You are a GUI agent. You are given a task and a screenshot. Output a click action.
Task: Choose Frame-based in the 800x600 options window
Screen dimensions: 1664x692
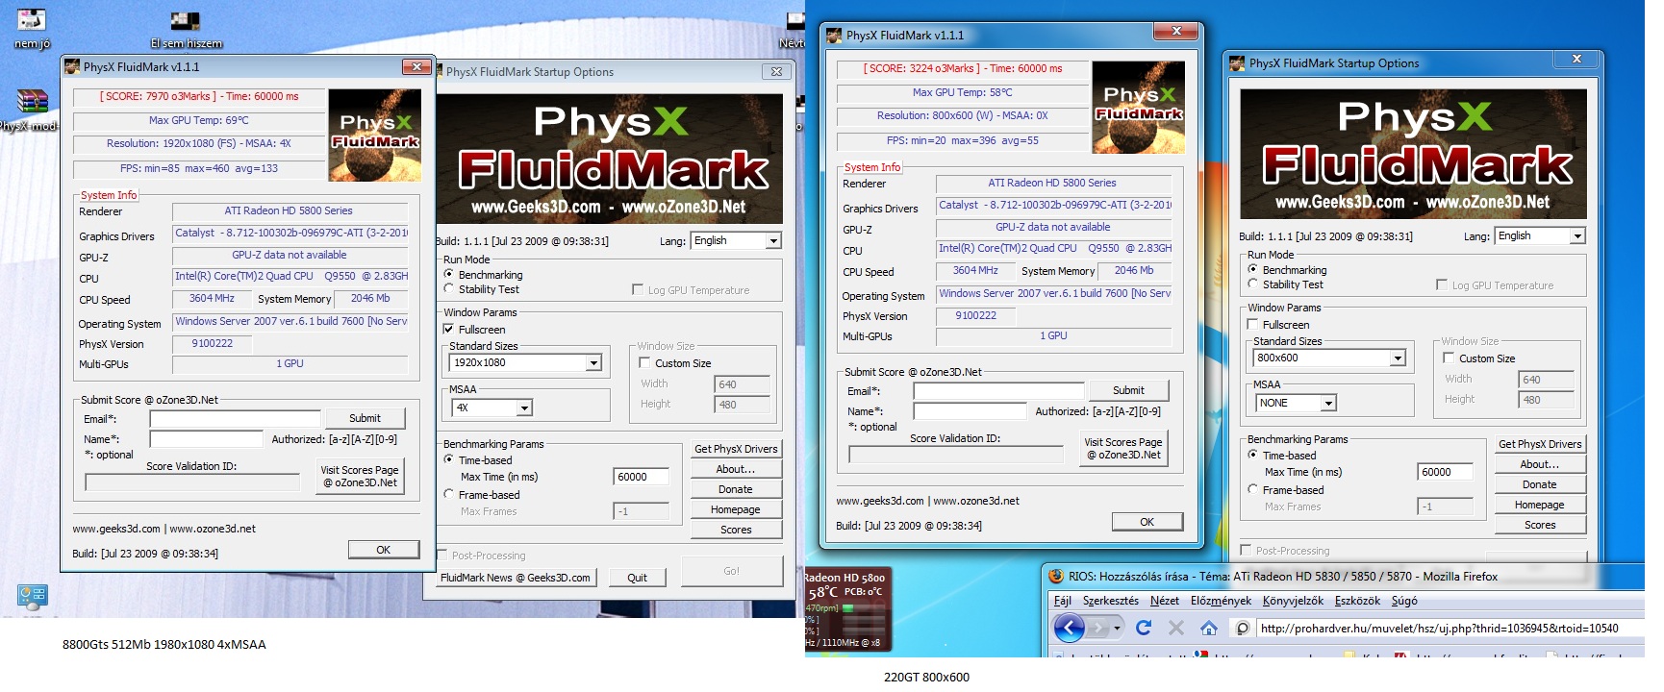(1252, 490)
